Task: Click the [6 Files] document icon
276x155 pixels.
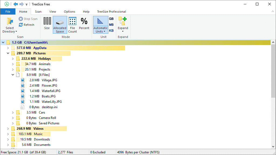Action: click(x=18, y=75)
